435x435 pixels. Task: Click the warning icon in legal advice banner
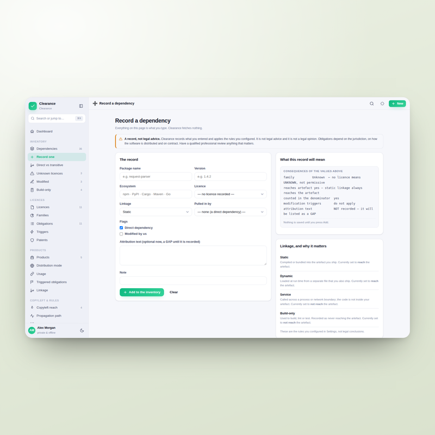click(x=121, y=139)
